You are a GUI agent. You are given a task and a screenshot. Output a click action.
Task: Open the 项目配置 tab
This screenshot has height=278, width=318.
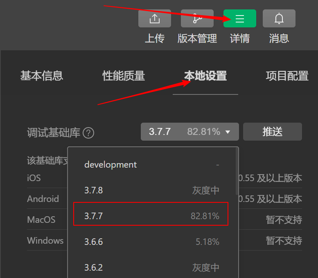coord(287,76)
